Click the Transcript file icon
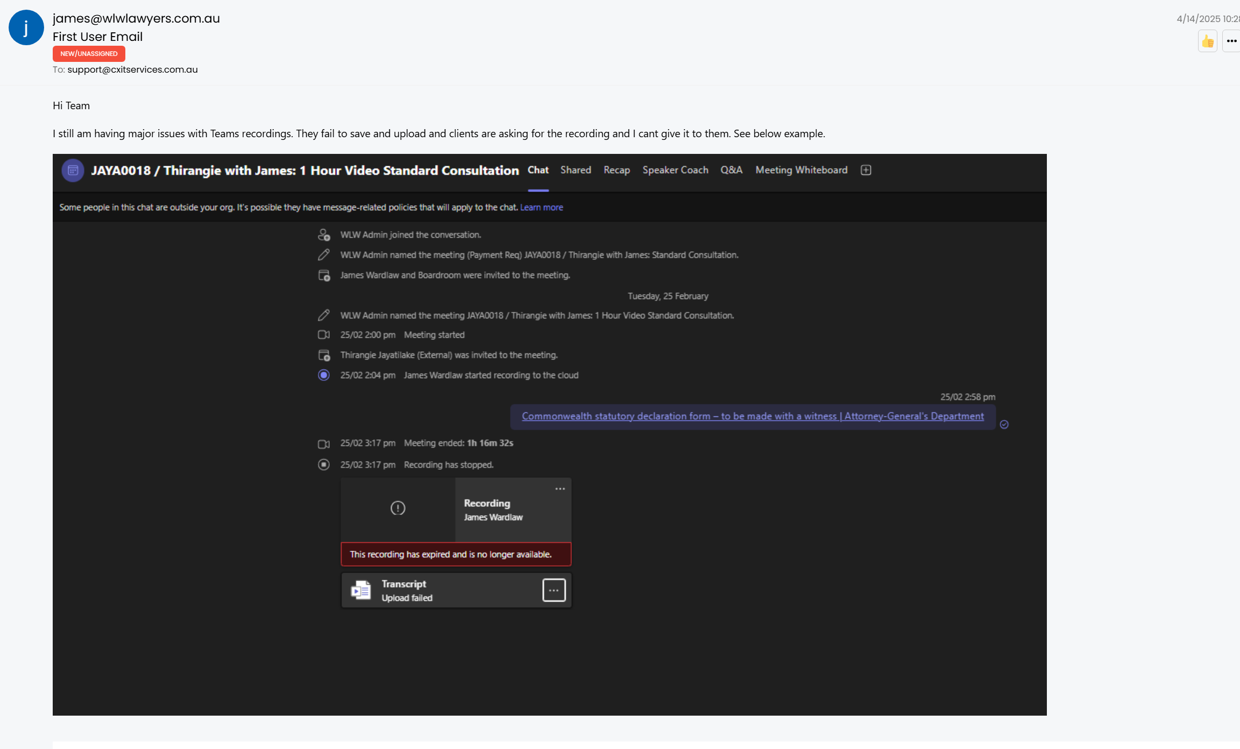Viewport: 1240px width, 749px height. coord(361,590)
